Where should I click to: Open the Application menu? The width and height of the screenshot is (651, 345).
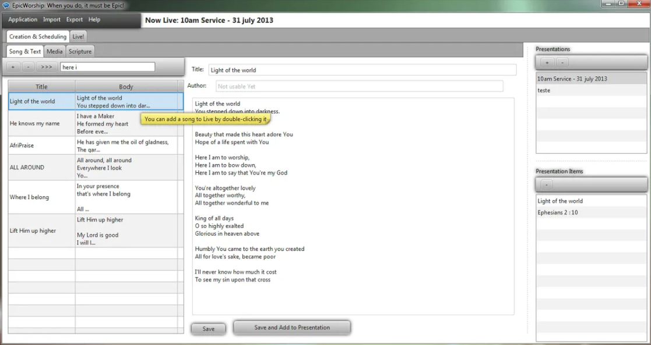click(x=23, y=19)
